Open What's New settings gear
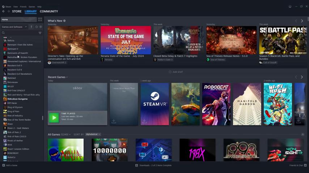Viewport: 309px width, 173px height. pos(64,21)
